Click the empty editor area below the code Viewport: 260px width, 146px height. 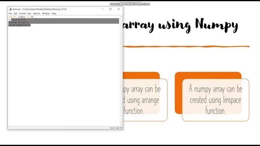(x=64, y=76)
